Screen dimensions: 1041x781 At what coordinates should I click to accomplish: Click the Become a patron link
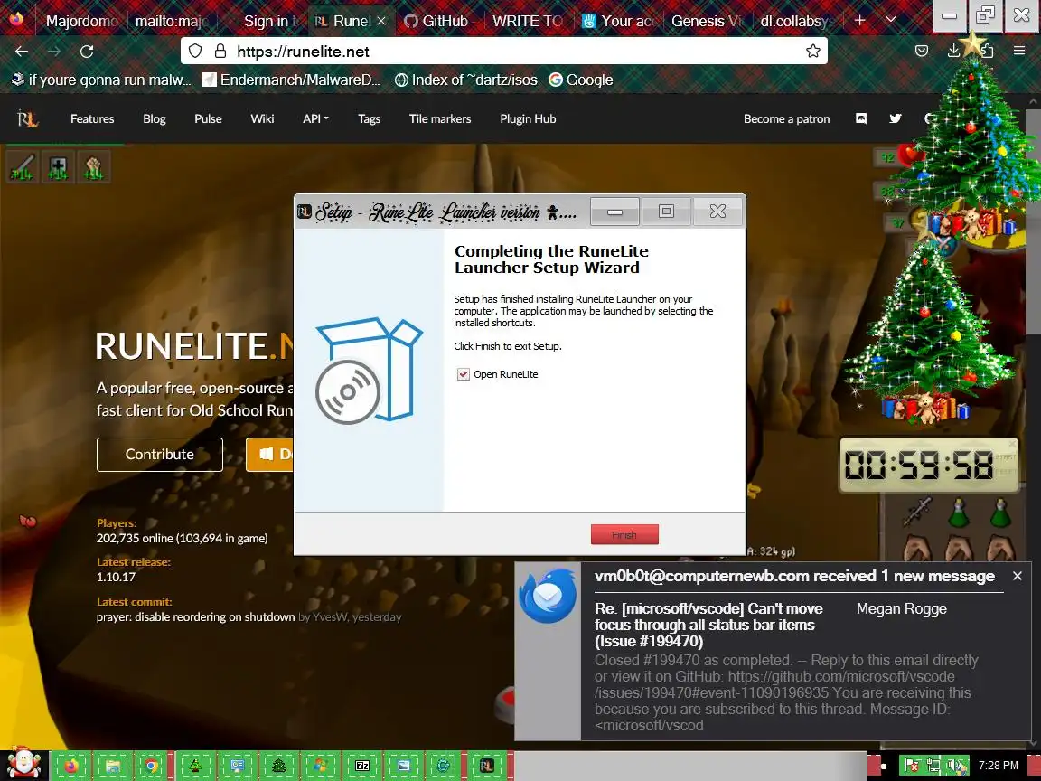coord(787,119)
